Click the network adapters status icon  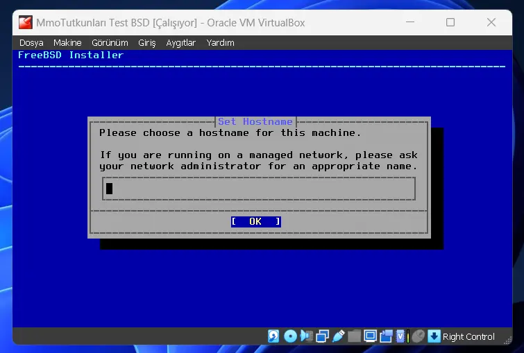click(x=322, y=336)
